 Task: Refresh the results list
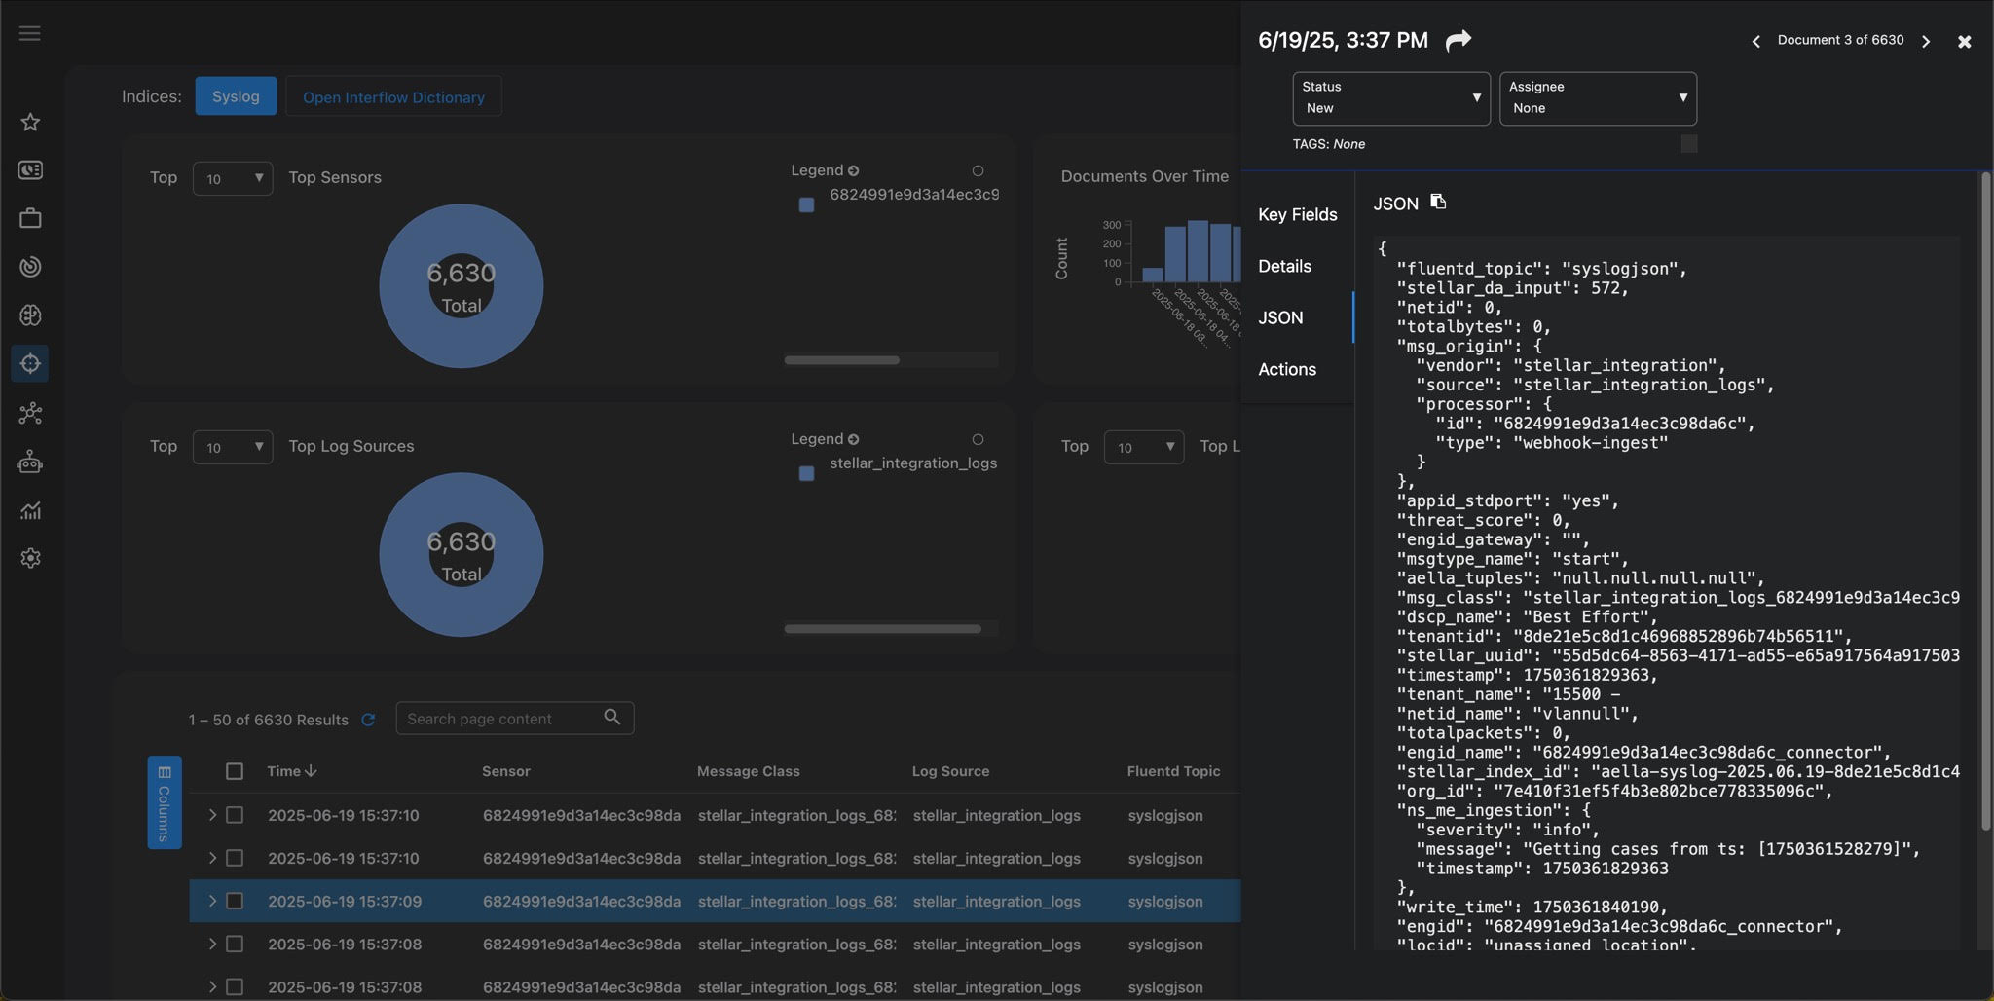pos(368,720)
